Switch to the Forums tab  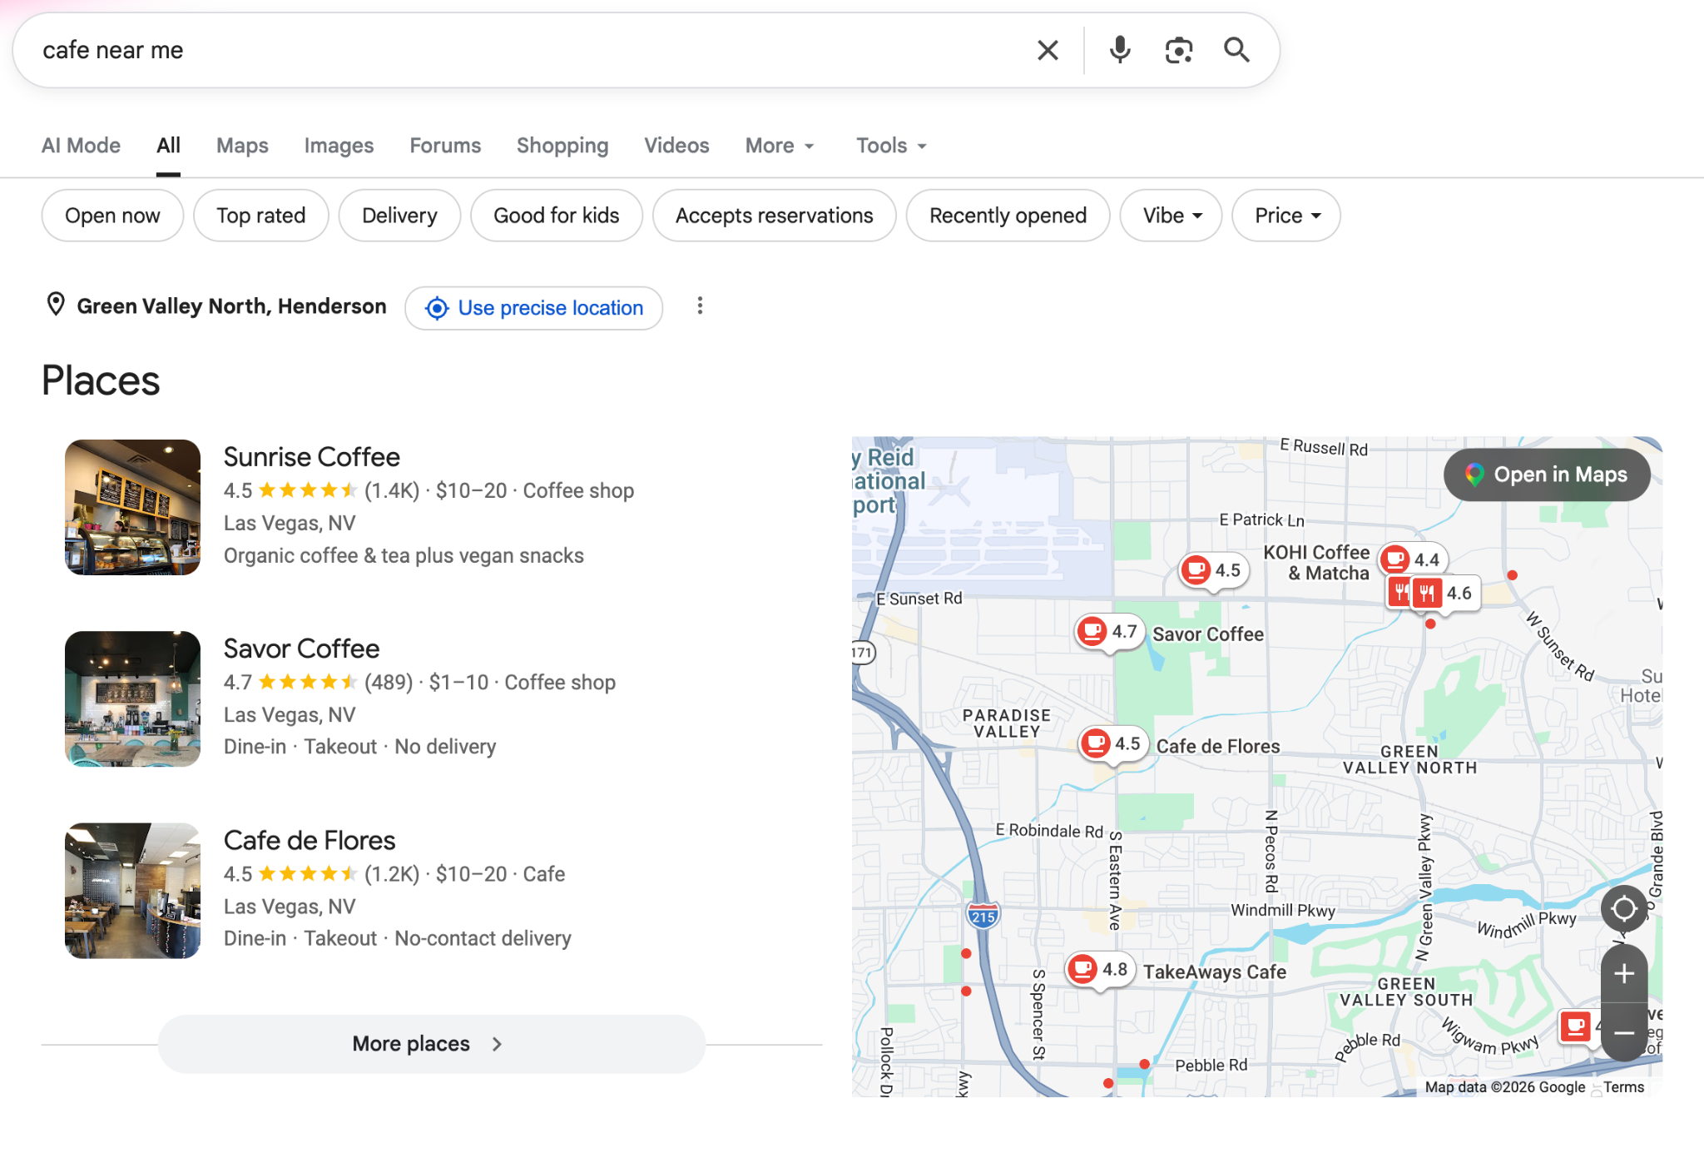coord(445,146)
